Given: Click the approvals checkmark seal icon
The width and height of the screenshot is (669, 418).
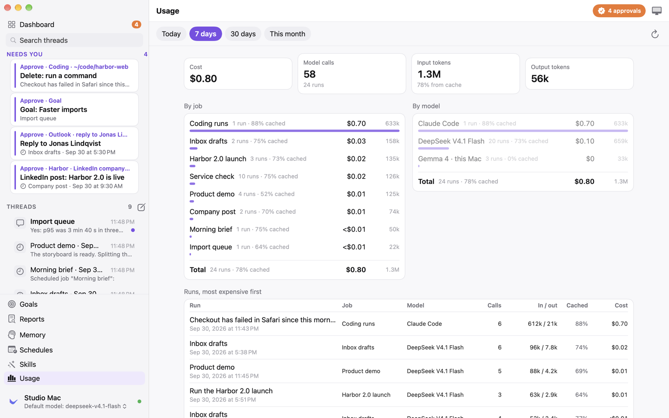Looking at the screenshot, I should tap(601, 11).
